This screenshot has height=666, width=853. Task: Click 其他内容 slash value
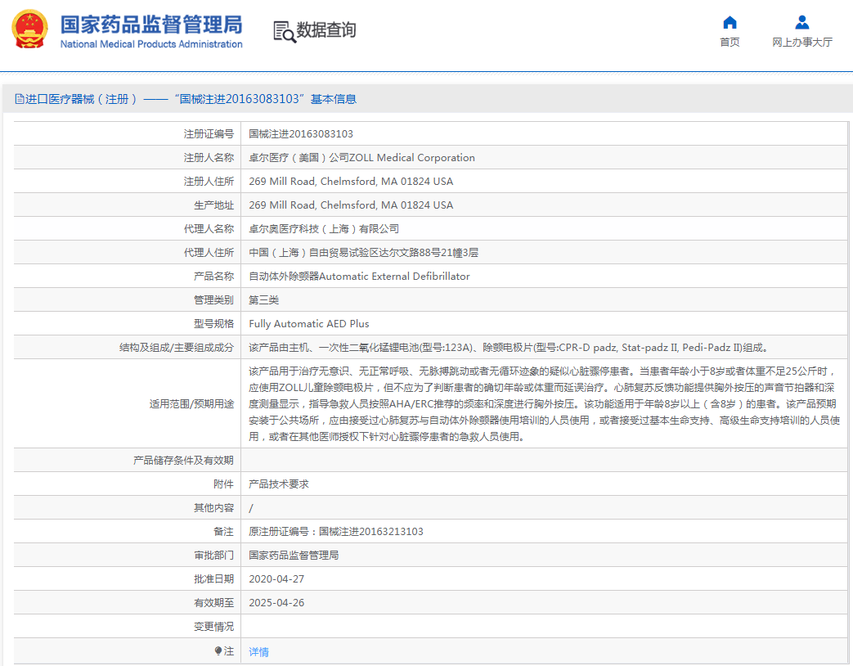[251, 508]
